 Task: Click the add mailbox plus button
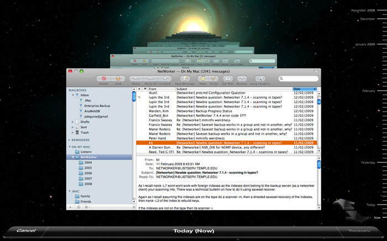[x=70, y=207]
